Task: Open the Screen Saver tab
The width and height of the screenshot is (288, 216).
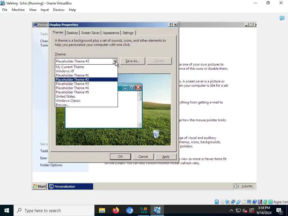Action: pos(90,33)
